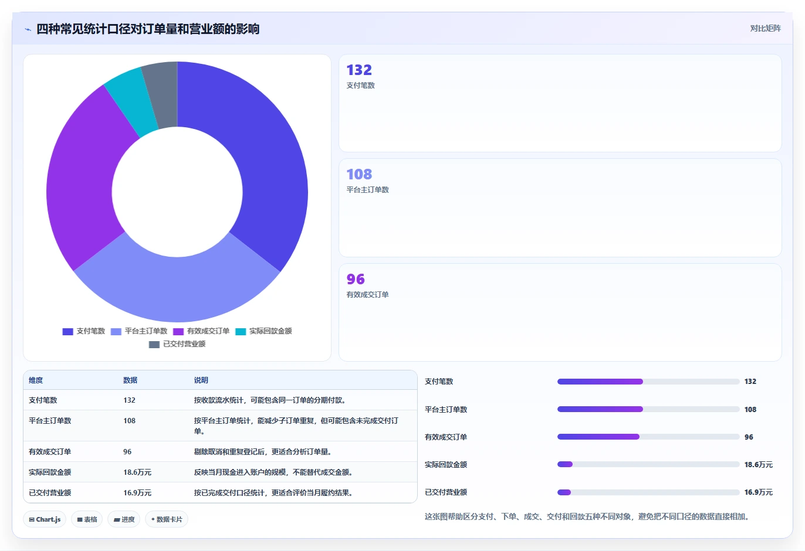Click the 进度 tag chip
Viewport: 805px width, 551px height.
pyautogui.click(x=124, y=519)
